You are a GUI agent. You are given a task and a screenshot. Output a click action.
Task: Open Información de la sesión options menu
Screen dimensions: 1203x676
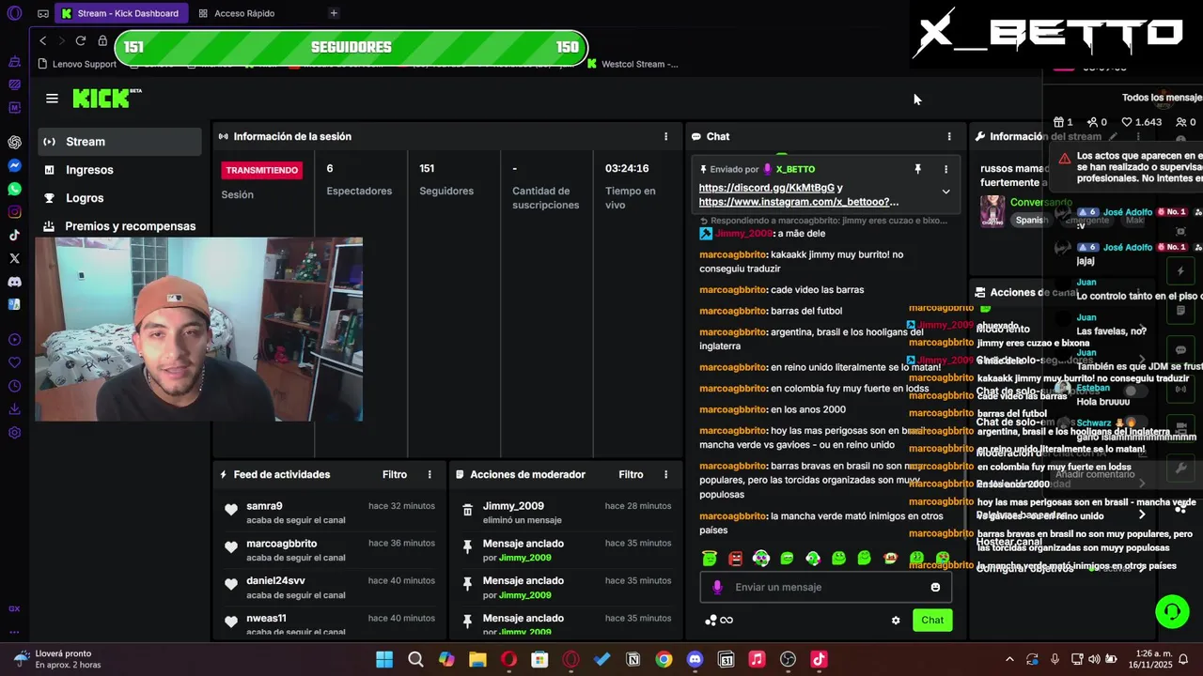[x=666, y=136]
